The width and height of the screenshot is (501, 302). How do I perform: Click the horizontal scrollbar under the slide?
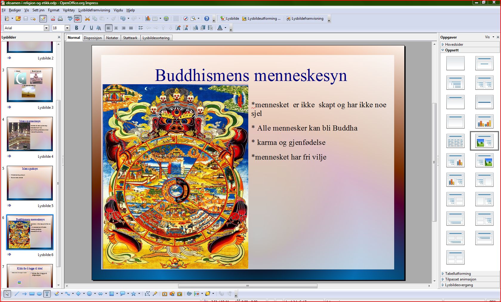[x=247, y=286]
